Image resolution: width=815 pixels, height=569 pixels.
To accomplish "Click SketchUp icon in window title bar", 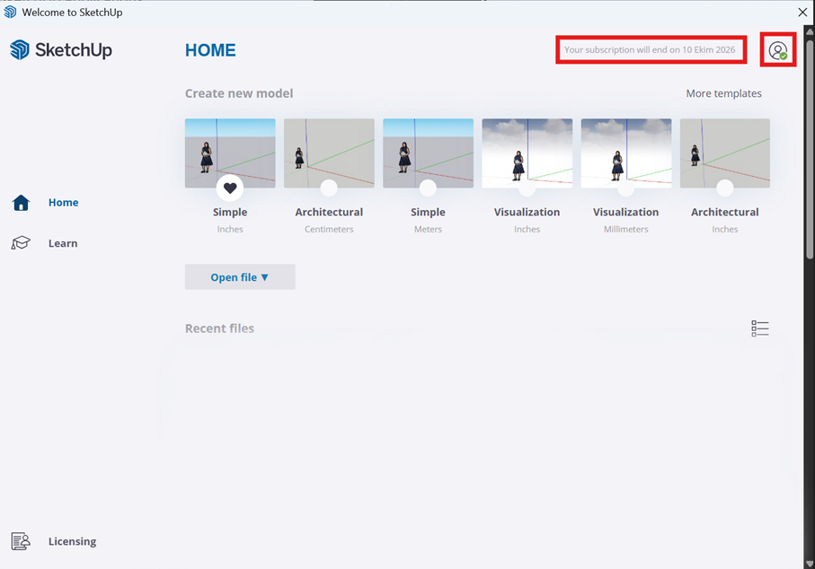I will (x=10, y=13).
